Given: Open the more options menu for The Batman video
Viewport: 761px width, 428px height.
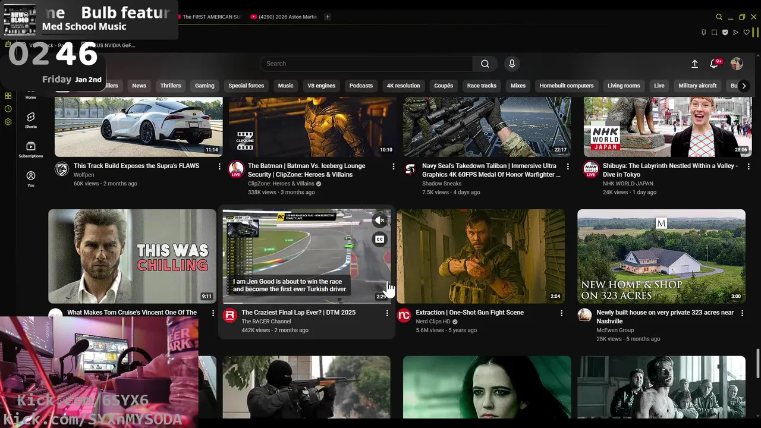Looking at the screenshot, I should pos(394,166).
